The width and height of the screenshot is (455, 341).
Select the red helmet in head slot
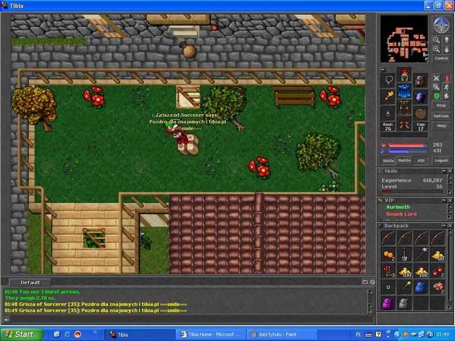pos(404,75)
